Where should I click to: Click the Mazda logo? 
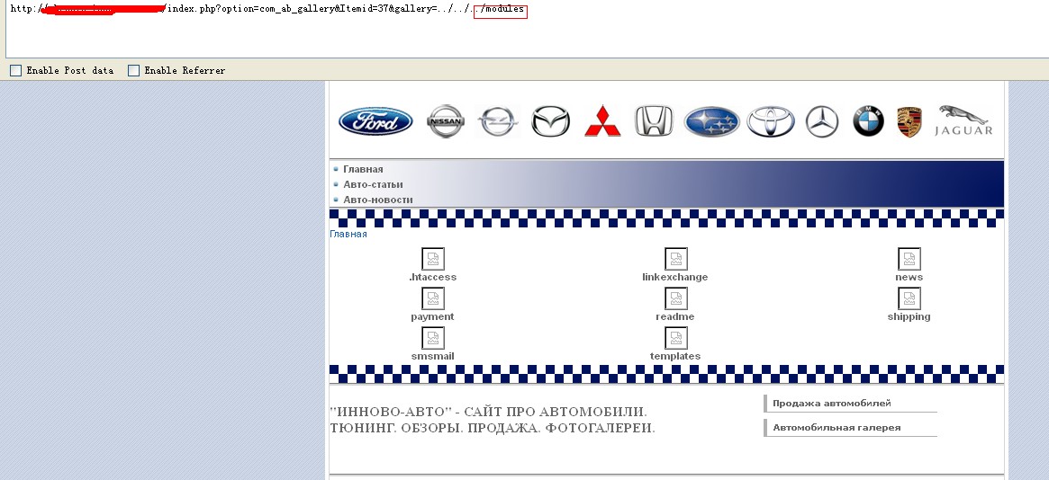[x=550, y=121]
